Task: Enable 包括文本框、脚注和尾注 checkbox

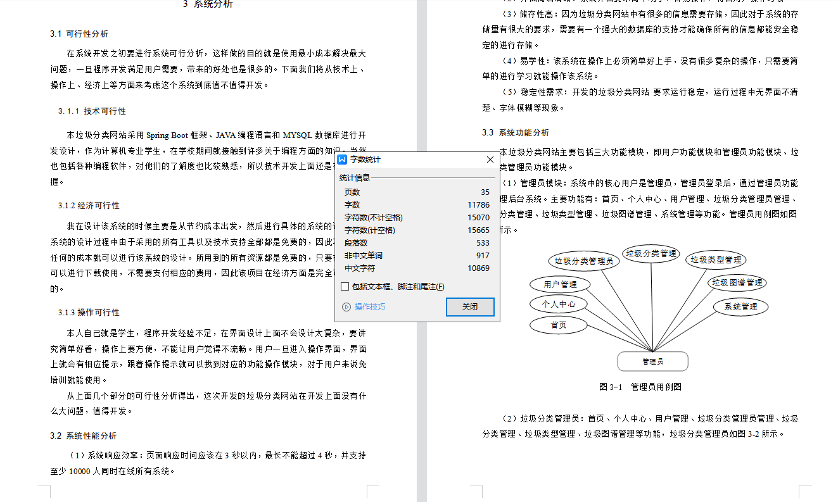Action: pos(345,287)
